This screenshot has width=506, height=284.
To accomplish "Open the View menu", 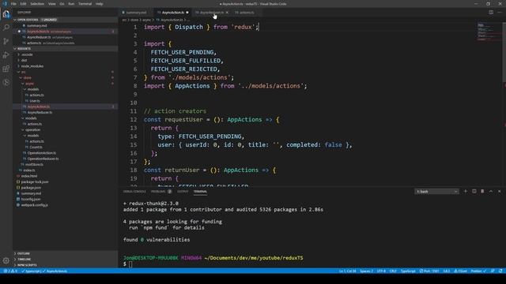I will point(52,4).
